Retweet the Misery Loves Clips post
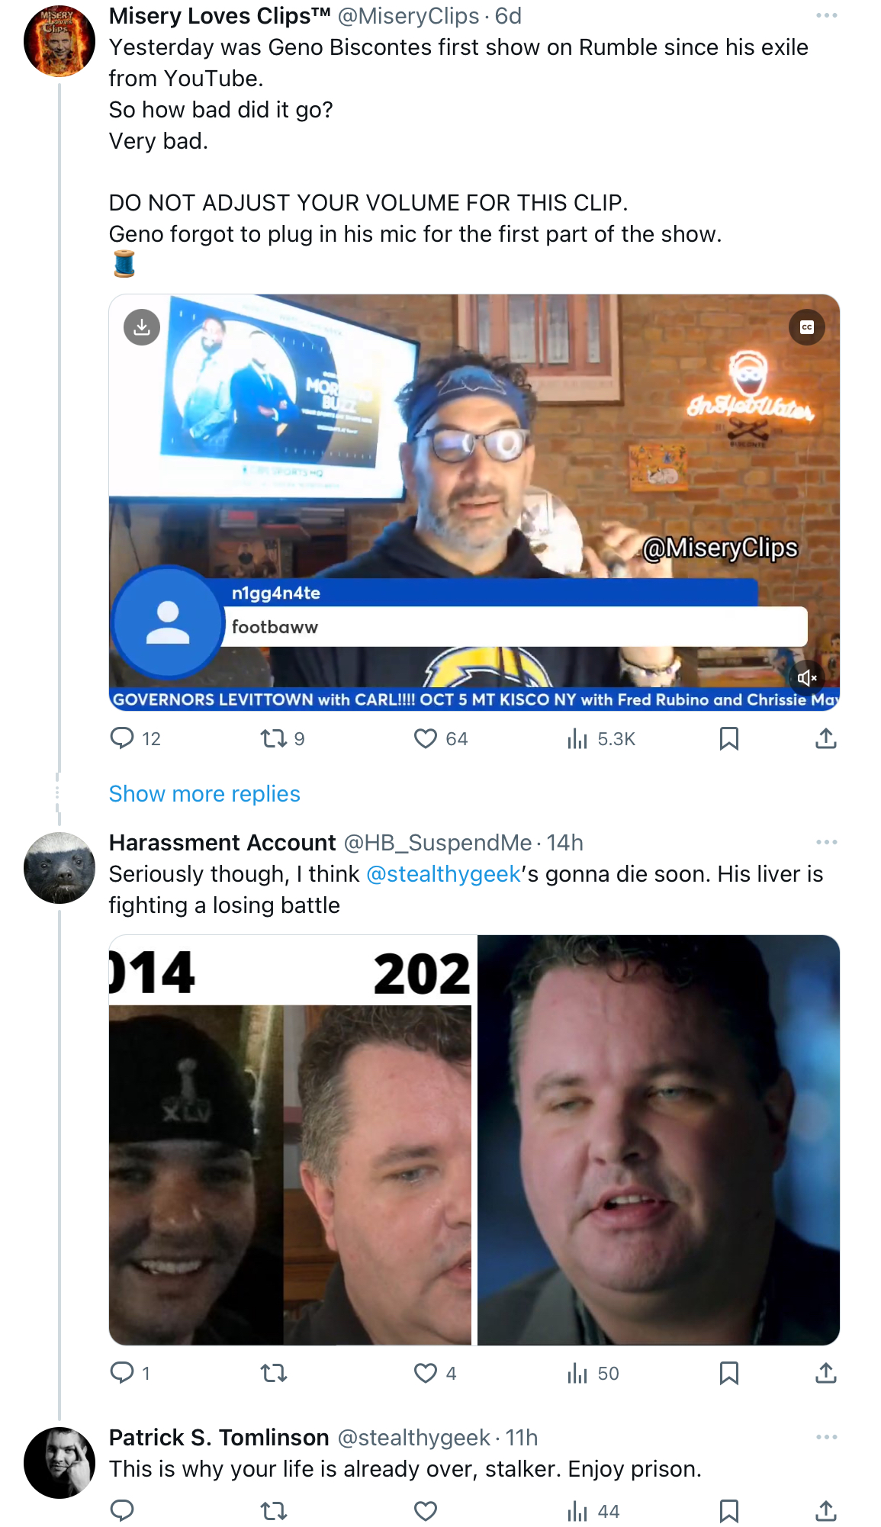The height and width of the screenshot is (1527, 881). [x=273, y=738]
